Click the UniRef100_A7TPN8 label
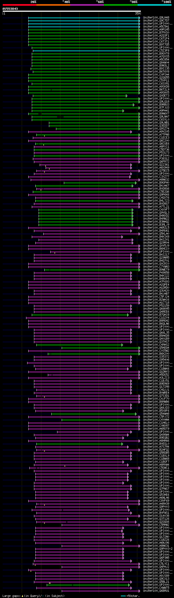This screenshot has height=598, width=174. pos(156,135)
